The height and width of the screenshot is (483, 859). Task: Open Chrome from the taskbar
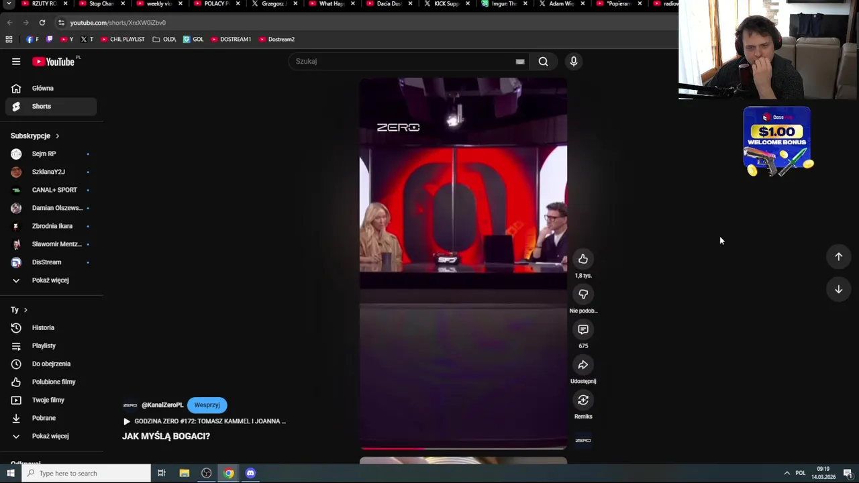(229, 473)
